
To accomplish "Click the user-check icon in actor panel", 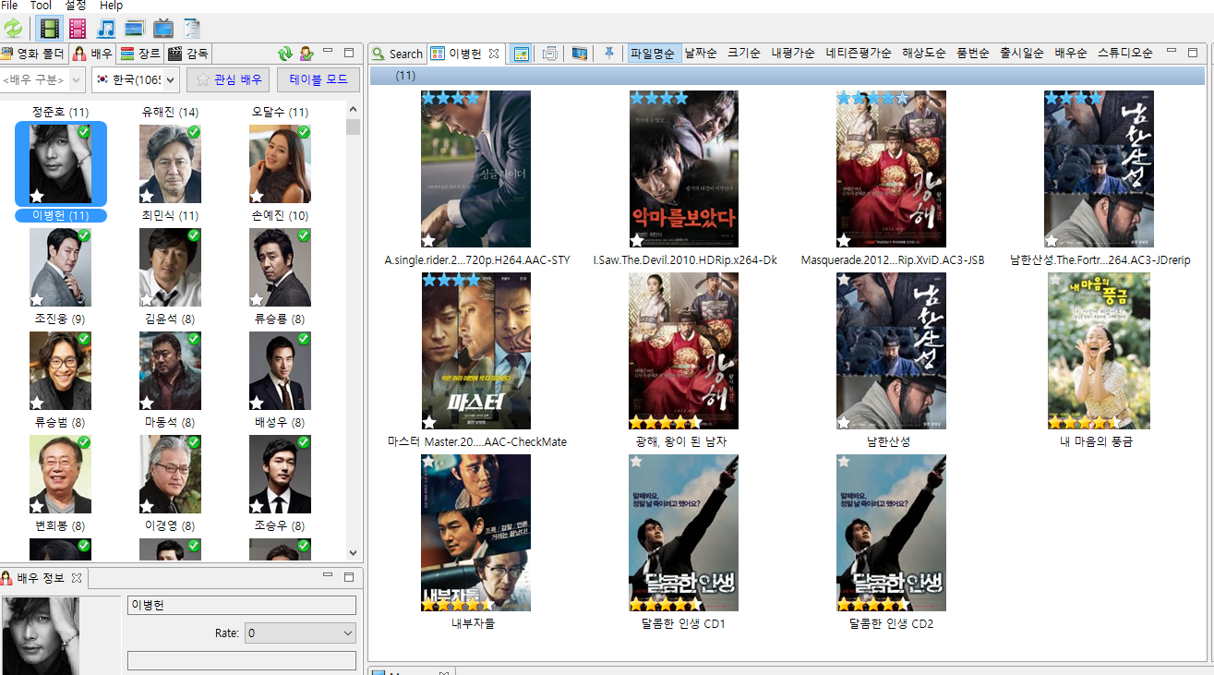I will (307, 54).
